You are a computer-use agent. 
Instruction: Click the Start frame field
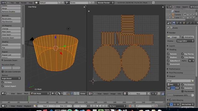coord(46,106)
